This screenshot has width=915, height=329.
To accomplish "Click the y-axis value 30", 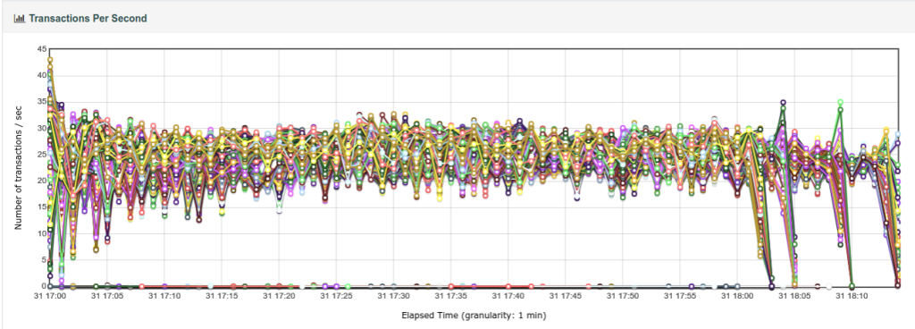I will tap(41, 128).
